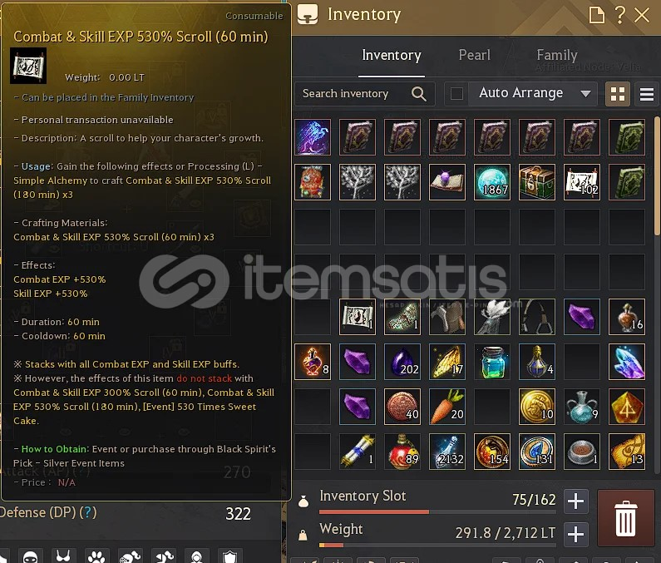The width and height of the screenshot is (661, 563).
Task: Select the scroll item stacked at 102
Action: [582, 182]
